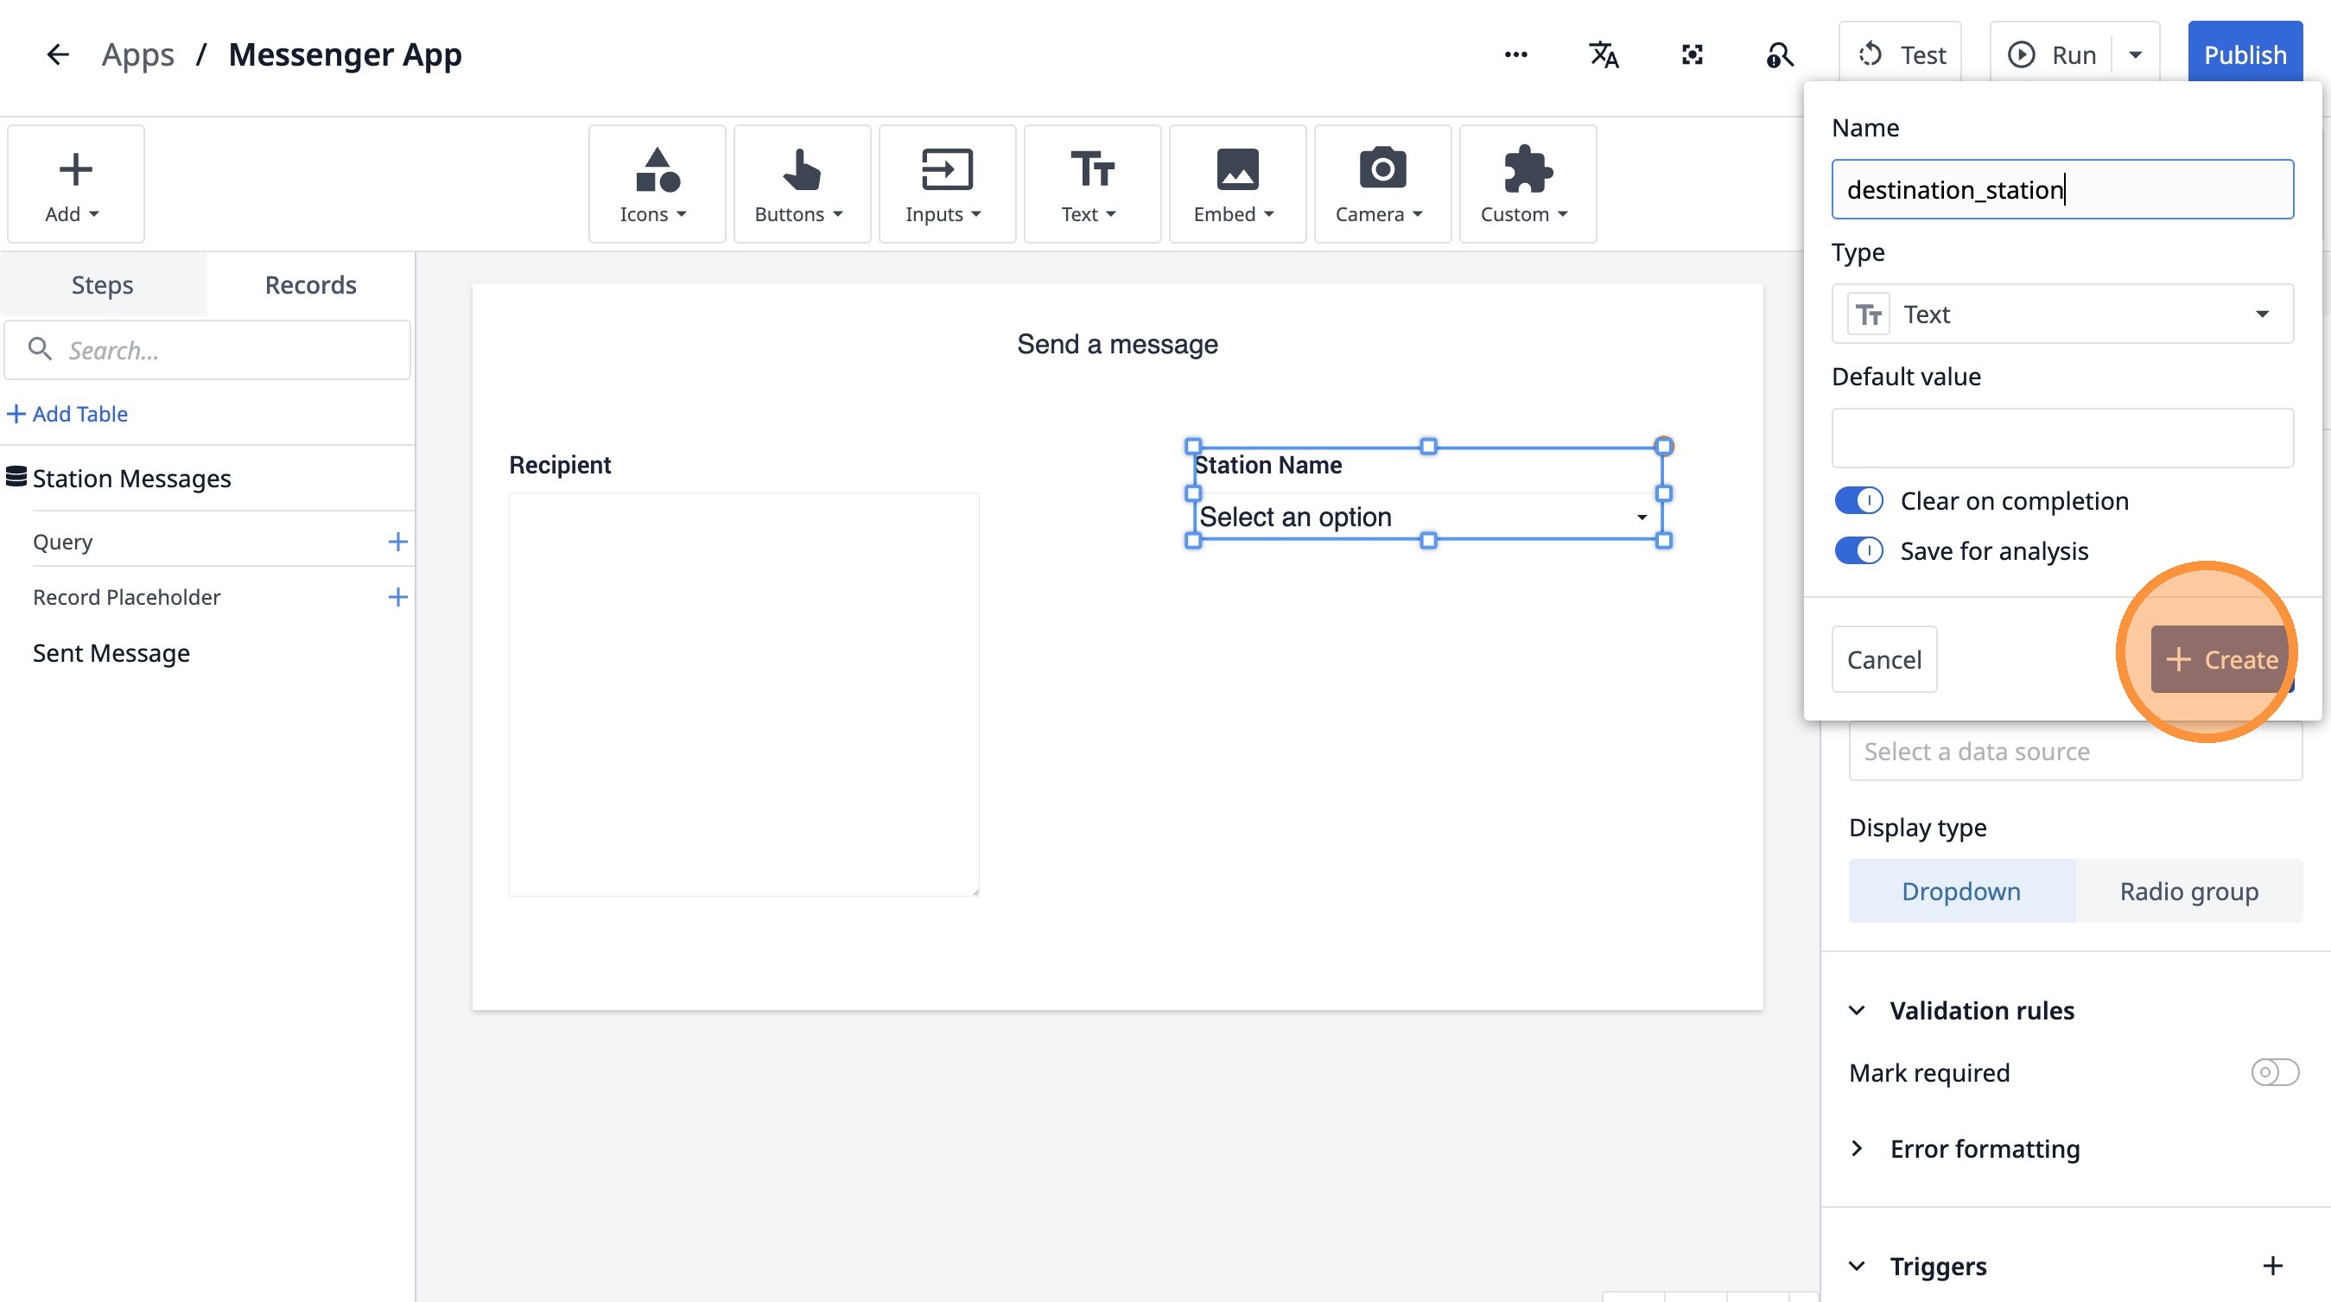2331x1302 pixels.
Task: Select the Radio group display type
Action: 2188,892
